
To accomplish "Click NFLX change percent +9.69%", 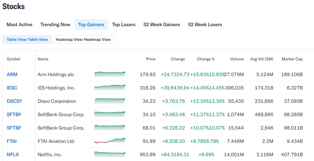I will click(206, 154).
